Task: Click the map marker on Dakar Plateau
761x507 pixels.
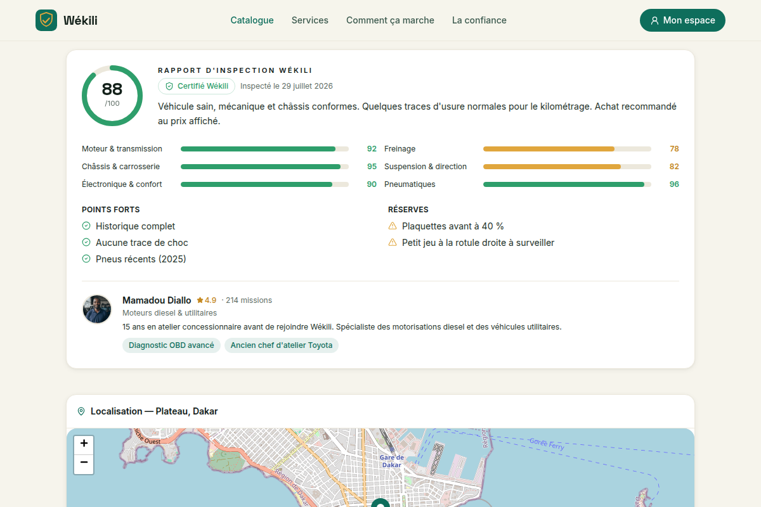Action: point(380,503)
